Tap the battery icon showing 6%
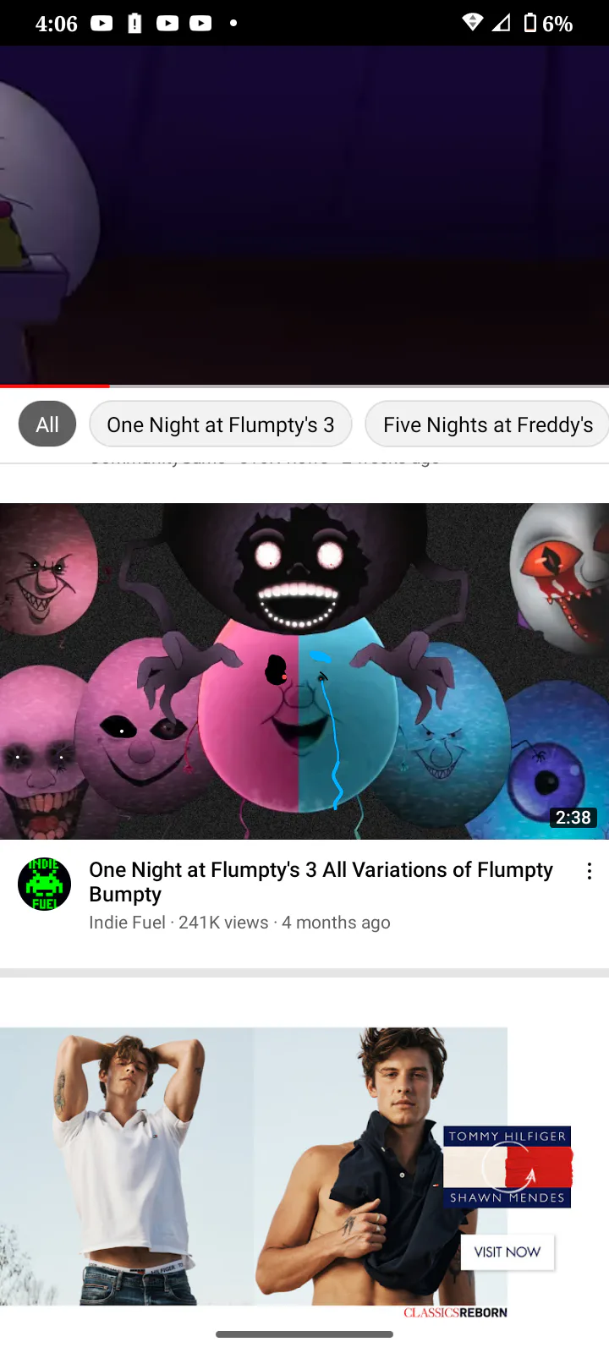Viewport: 609px width, 1353px height. (x=530, y=23)
